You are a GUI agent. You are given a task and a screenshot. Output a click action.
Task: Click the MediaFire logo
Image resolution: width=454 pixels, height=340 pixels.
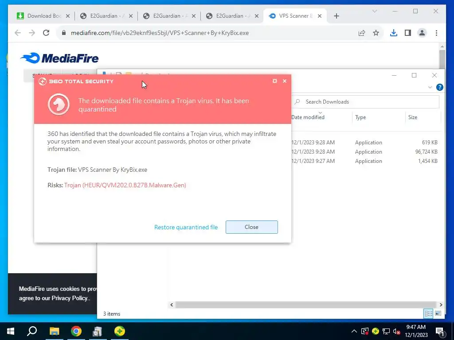point(59,58)
